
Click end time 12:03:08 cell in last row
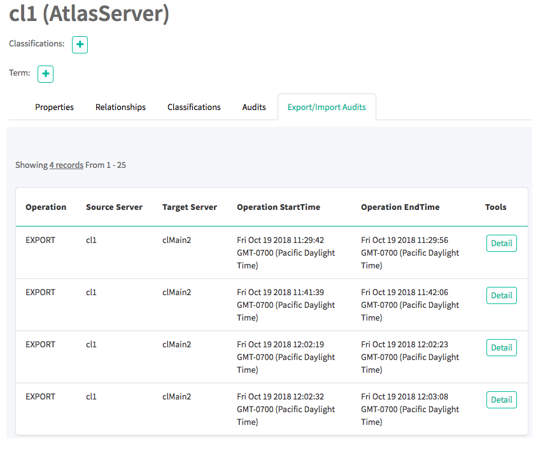pyautogui.click(x=410, y=409)
